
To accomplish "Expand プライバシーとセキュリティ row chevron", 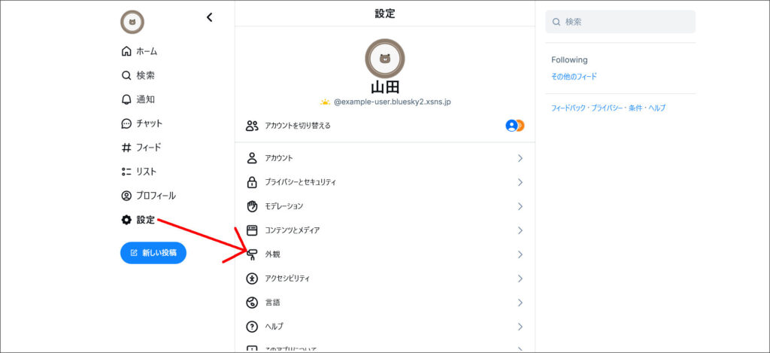I will (x=520, y=182).
